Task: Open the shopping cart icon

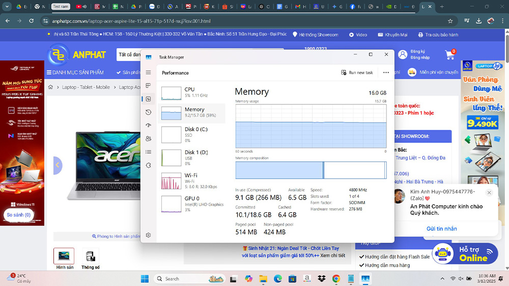Action: coord(450,54)
